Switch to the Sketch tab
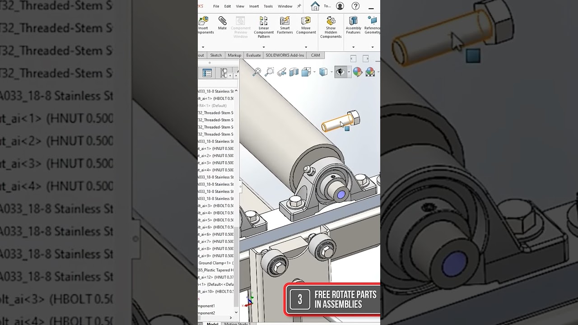 pyautogui.click(x=216, y=55)
